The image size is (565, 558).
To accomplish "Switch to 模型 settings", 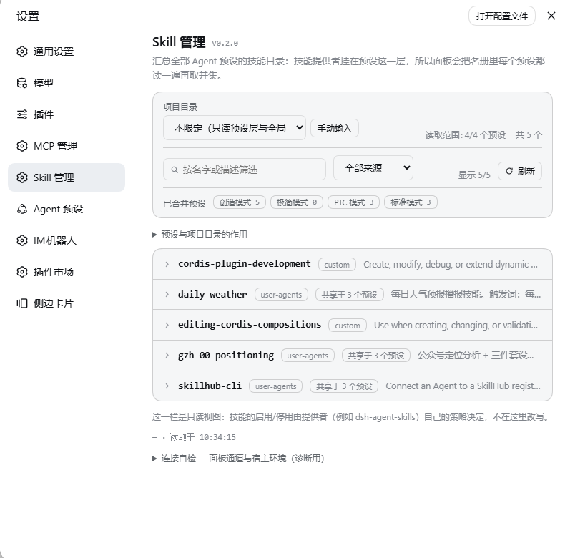I will [x=67, y=83].
